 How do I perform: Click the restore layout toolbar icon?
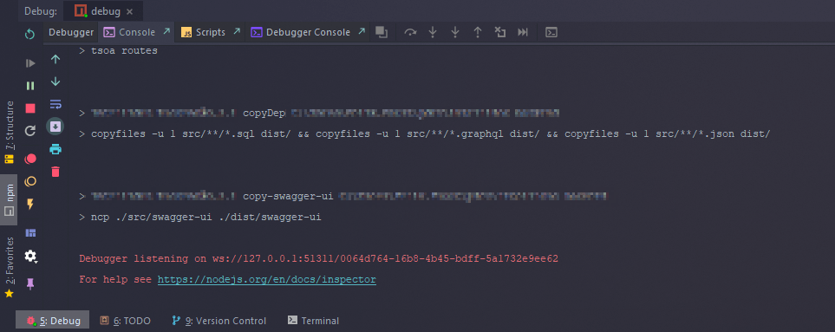(x=382, y=32)
